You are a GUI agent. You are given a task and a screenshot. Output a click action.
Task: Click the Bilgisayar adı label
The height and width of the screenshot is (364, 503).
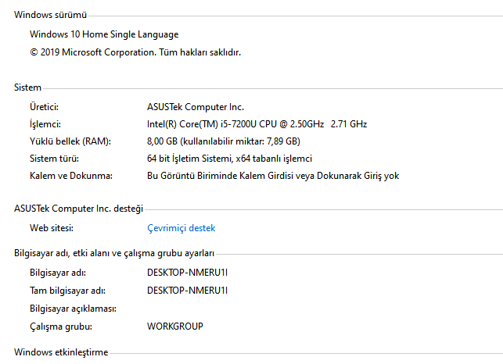(58, 273)
